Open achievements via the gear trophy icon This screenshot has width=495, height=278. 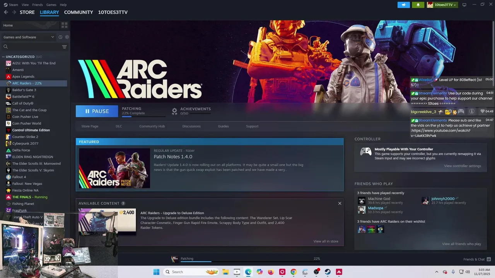174,111
